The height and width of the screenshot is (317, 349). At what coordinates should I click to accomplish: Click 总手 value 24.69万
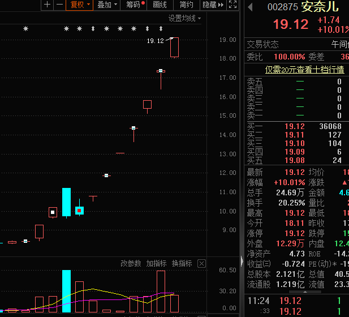[290, 192]
